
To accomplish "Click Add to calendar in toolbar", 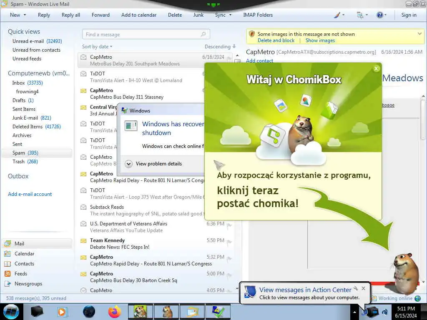I will [x=139, y=15].
